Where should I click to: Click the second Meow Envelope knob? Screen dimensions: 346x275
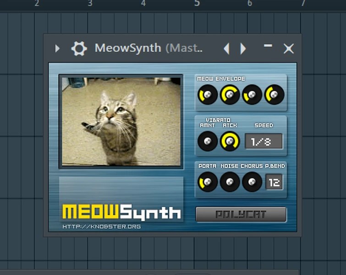point(230,94)
